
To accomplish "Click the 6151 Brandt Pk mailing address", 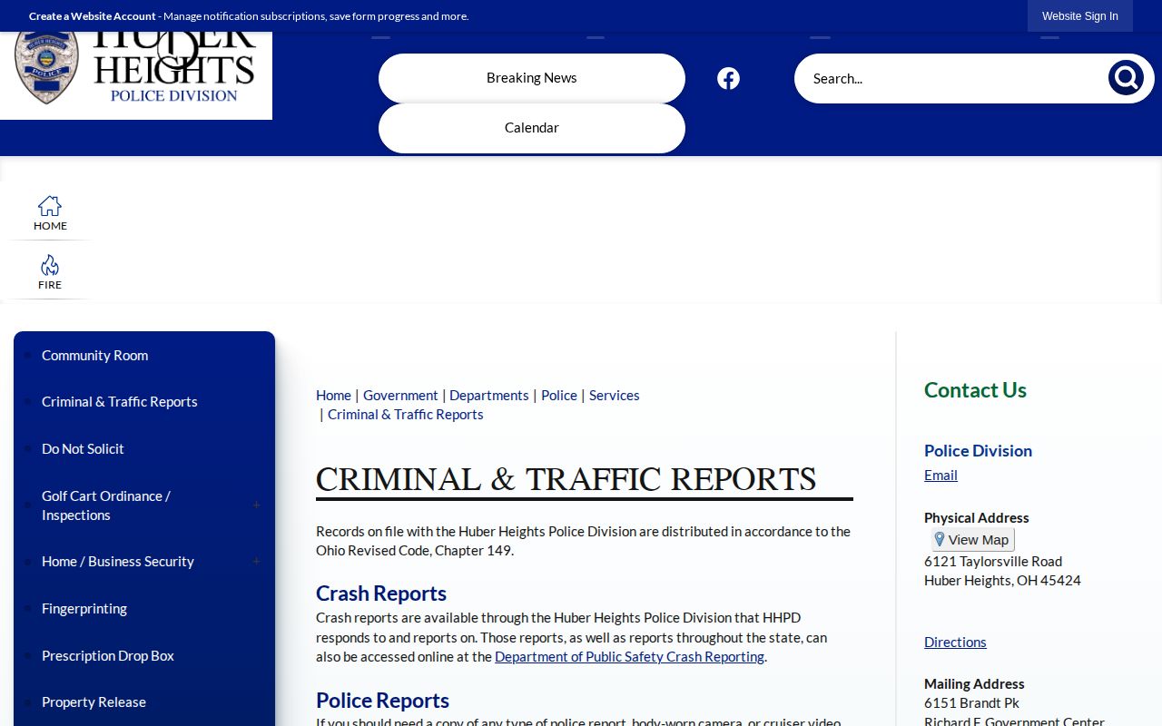I will [x=971, y=702].
